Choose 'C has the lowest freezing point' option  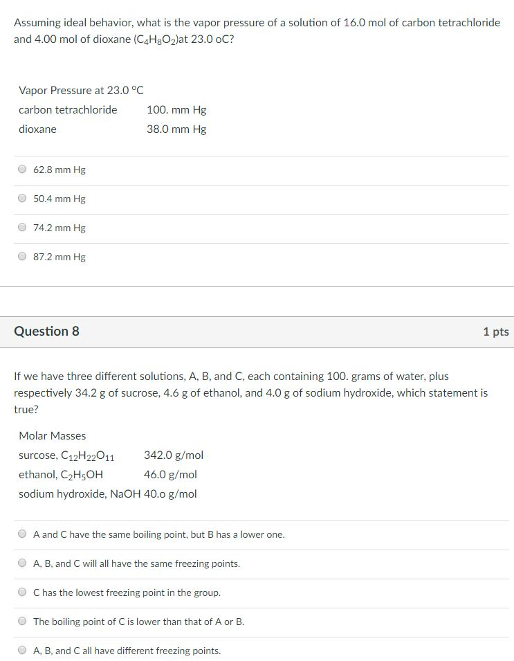click(21, 592)
